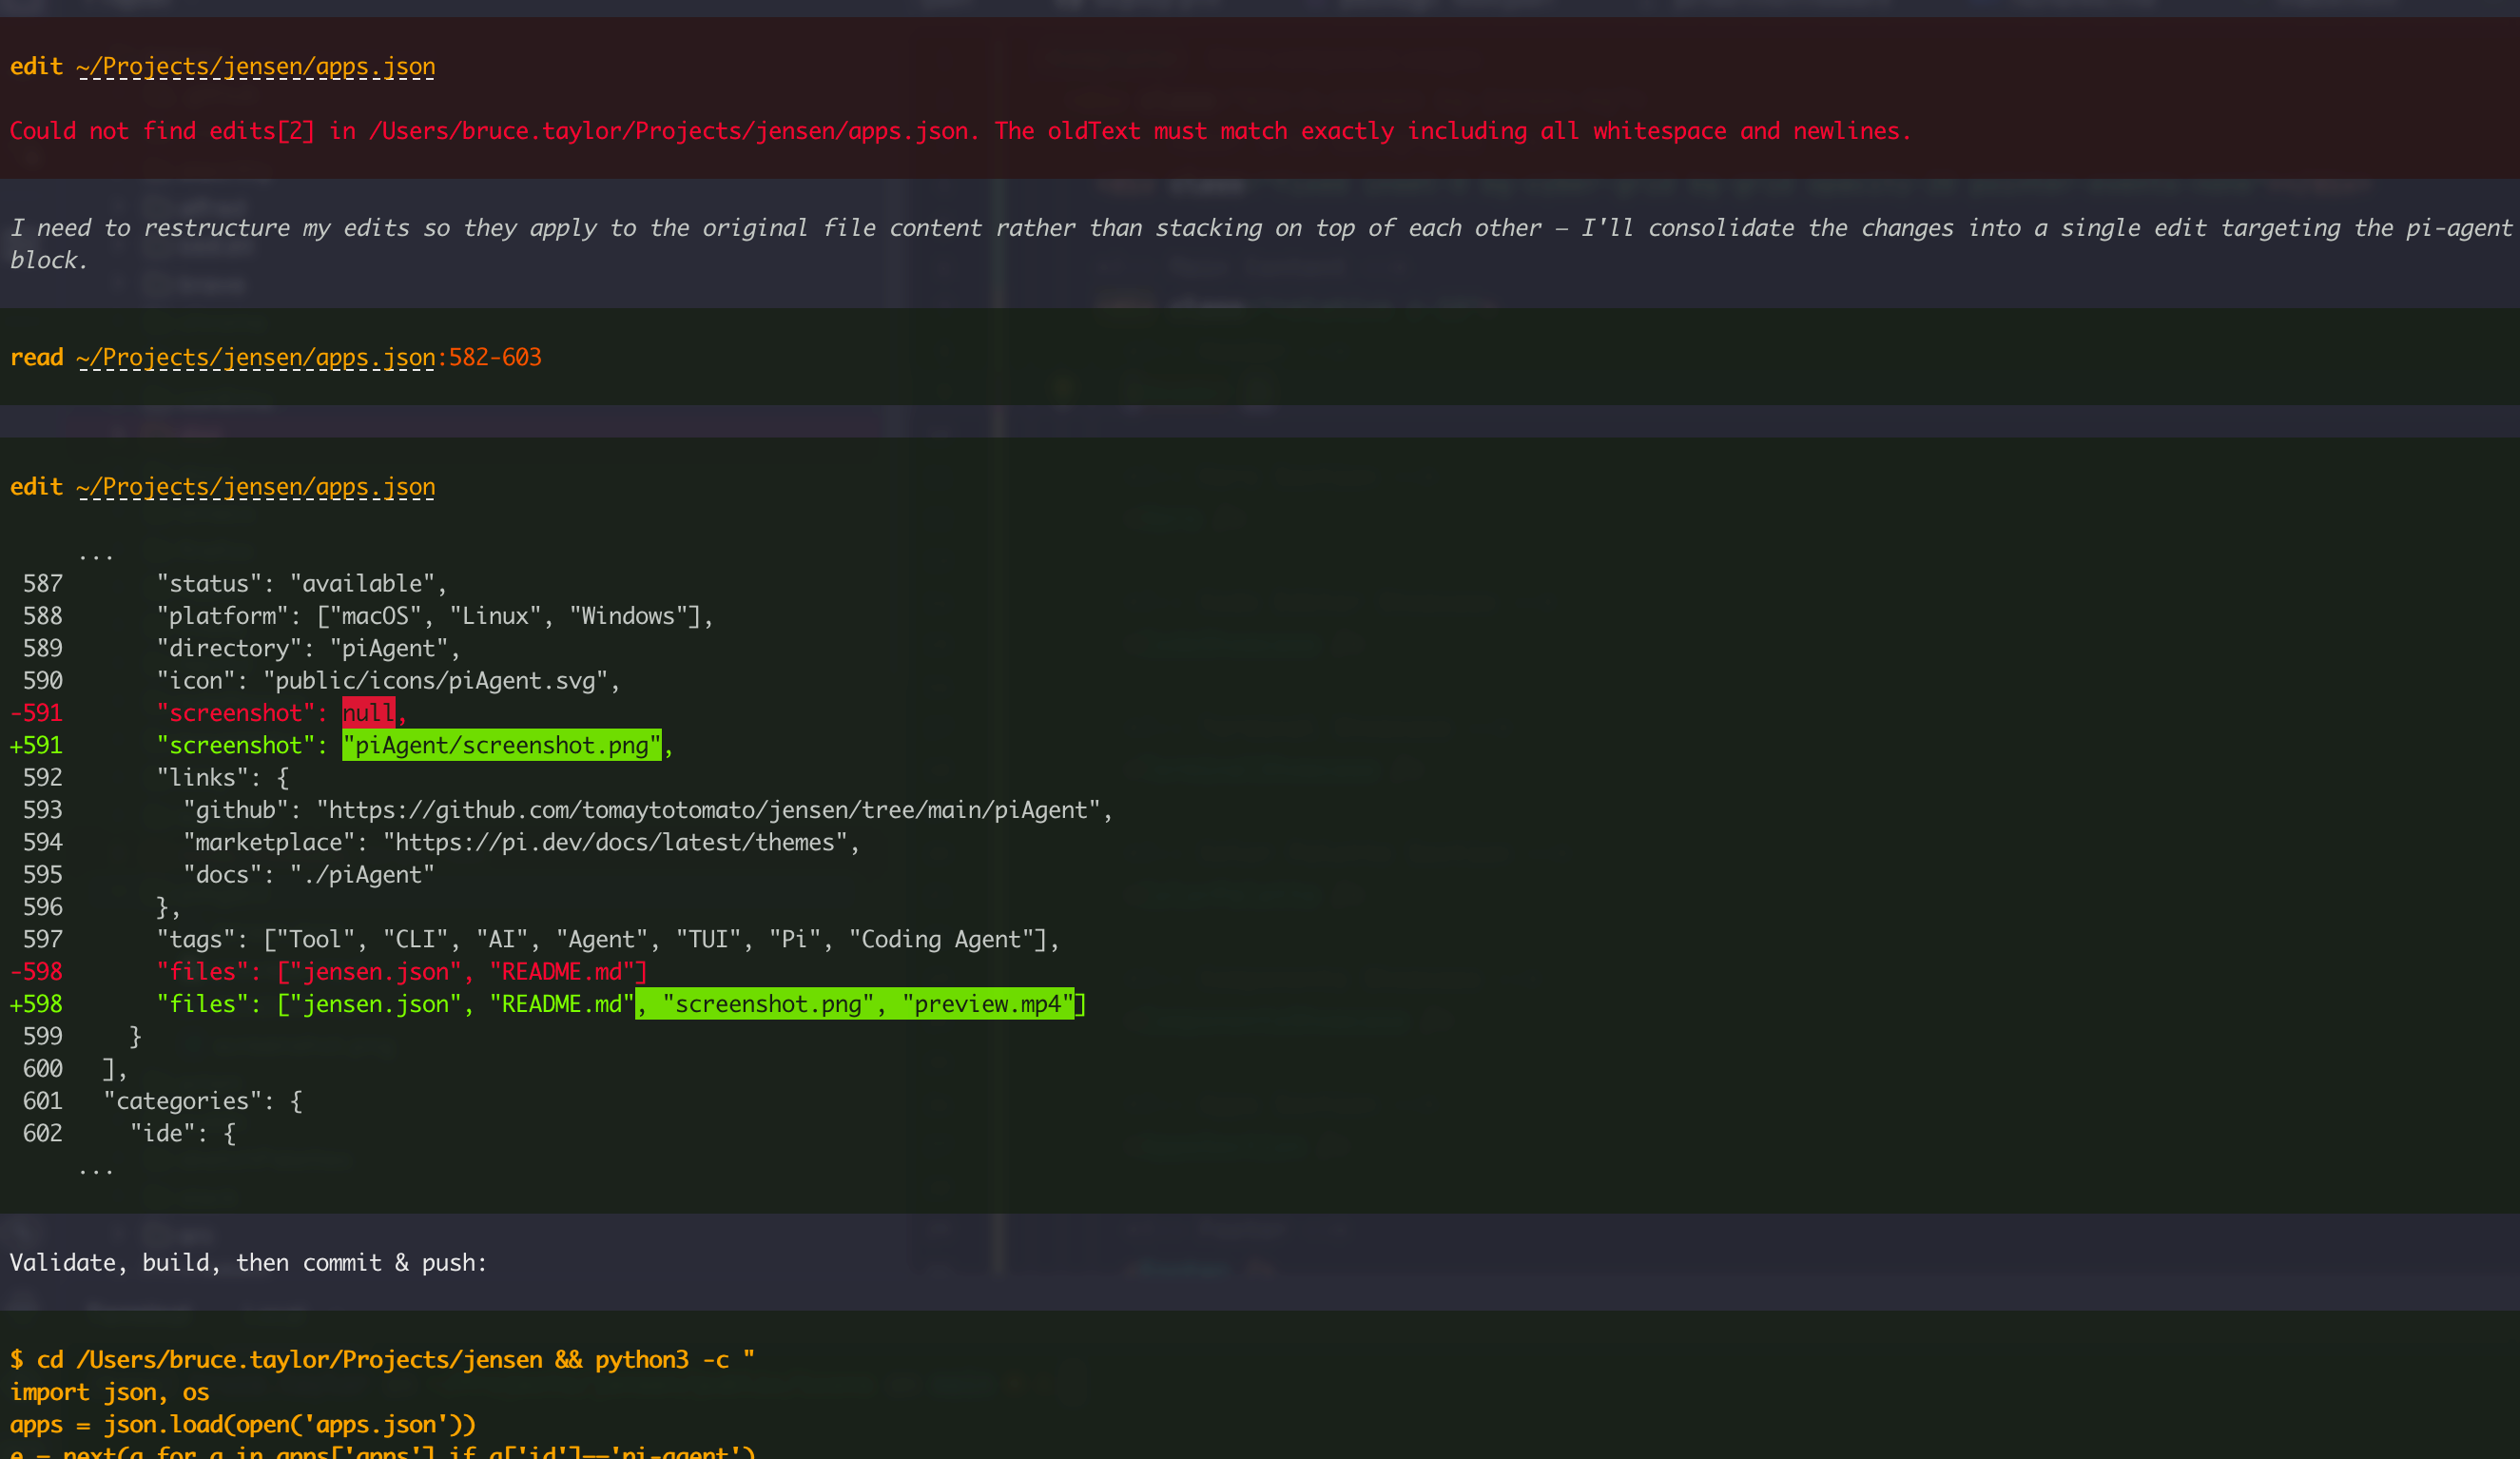
Task: Click line 587 '"status": "available"'
Action: click(302, 584)
